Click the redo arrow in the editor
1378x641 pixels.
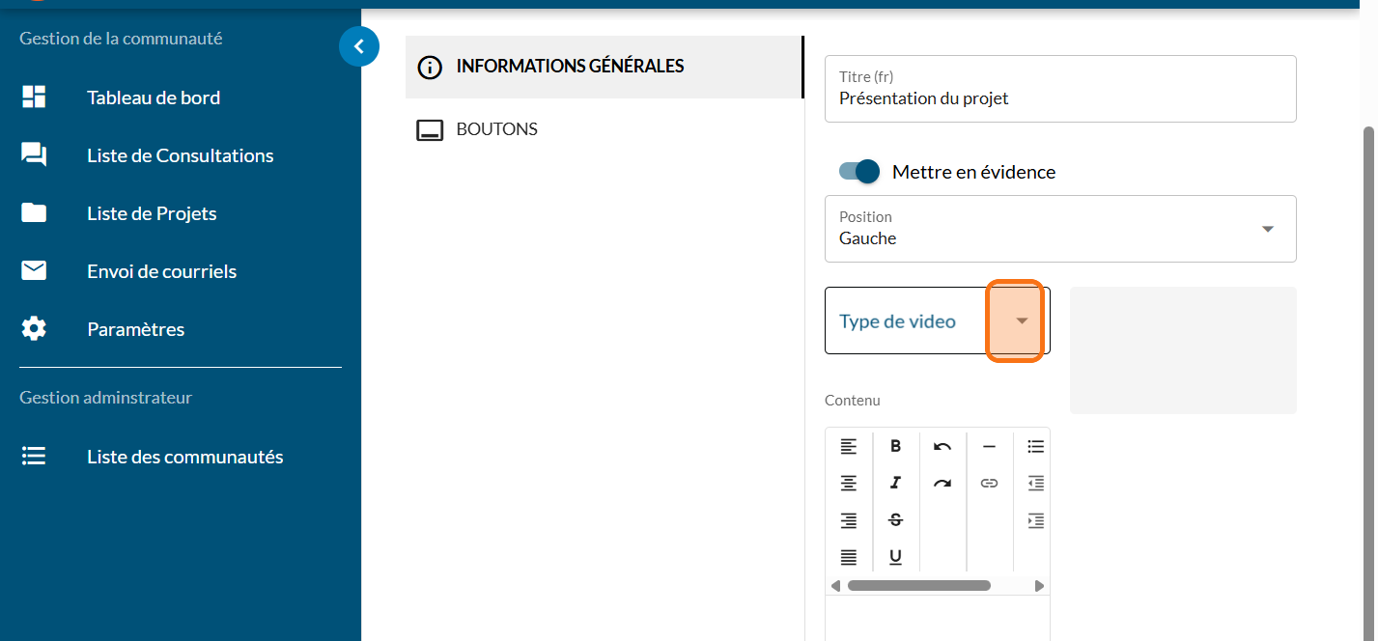[942, 483]
